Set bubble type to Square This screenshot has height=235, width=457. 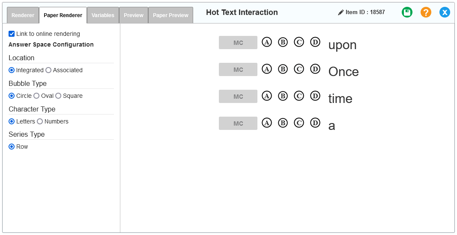pyautogui.click(x=58, y=96)
